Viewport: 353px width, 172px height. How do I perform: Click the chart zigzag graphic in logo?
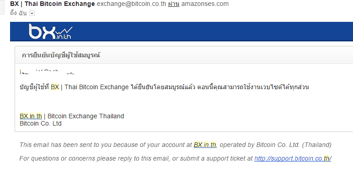click(64, 31)
